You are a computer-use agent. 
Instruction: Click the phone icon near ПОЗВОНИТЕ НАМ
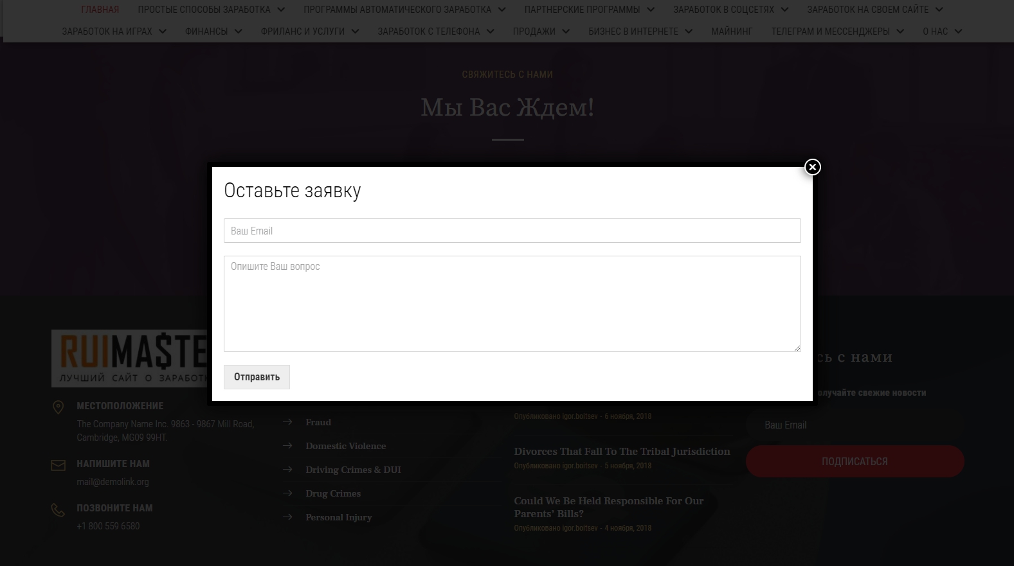58,510
